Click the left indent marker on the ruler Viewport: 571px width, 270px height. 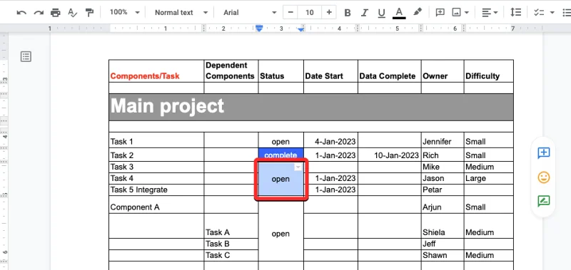(259, 28)
